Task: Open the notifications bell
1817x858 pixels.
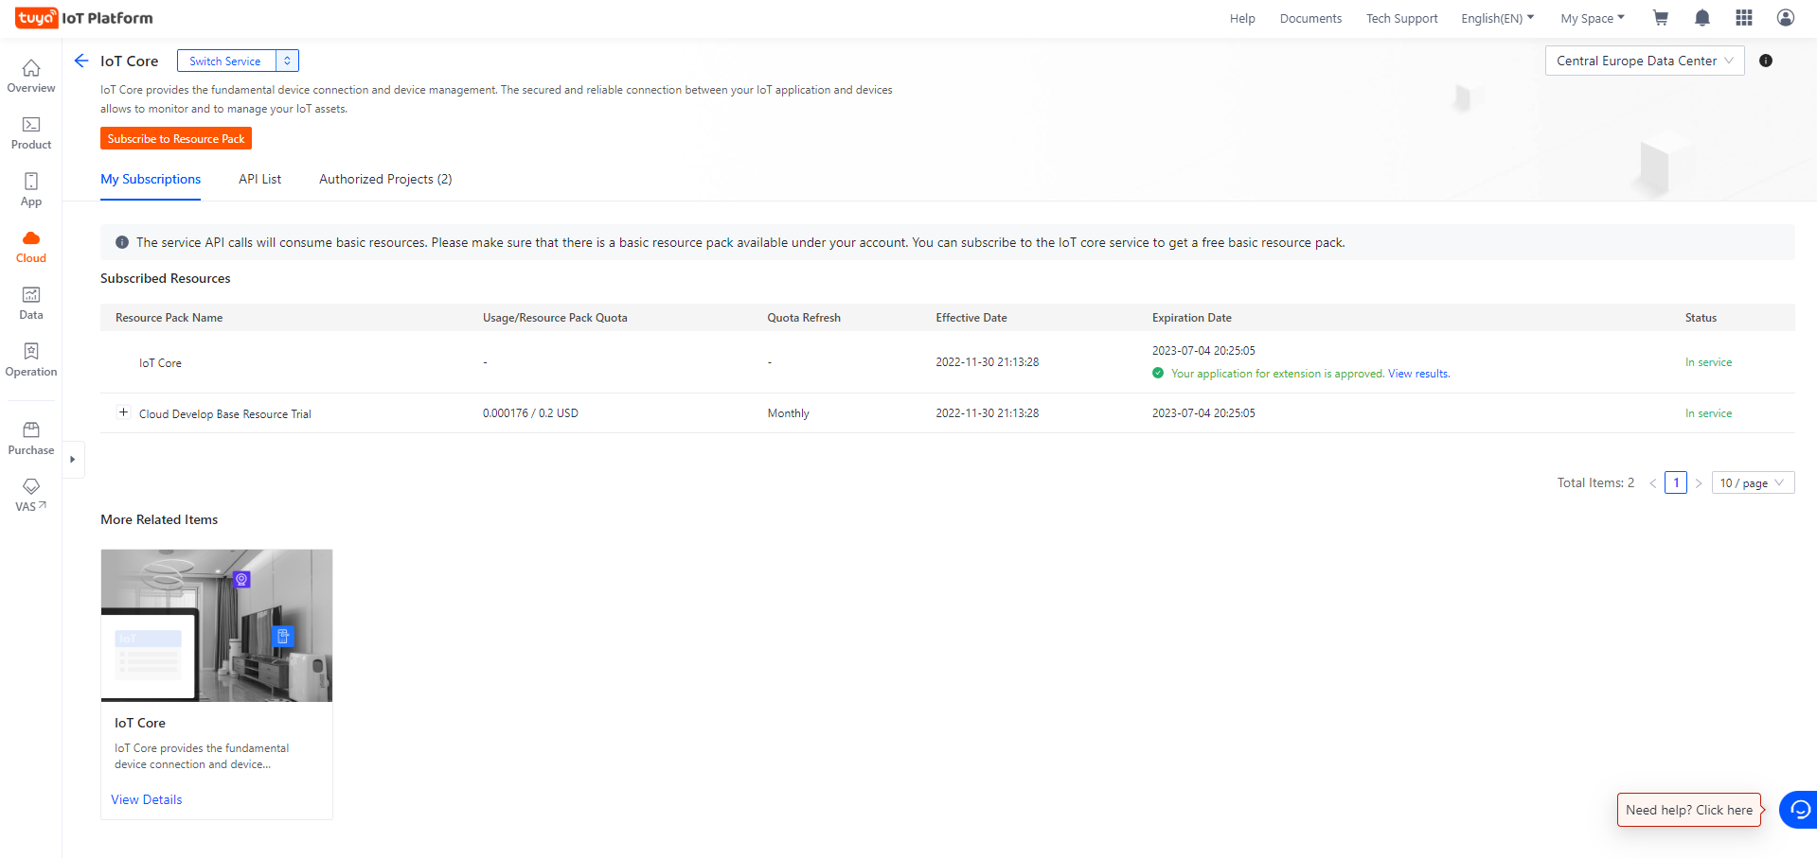Action: pyautogui.click(x=1701, y=18)
